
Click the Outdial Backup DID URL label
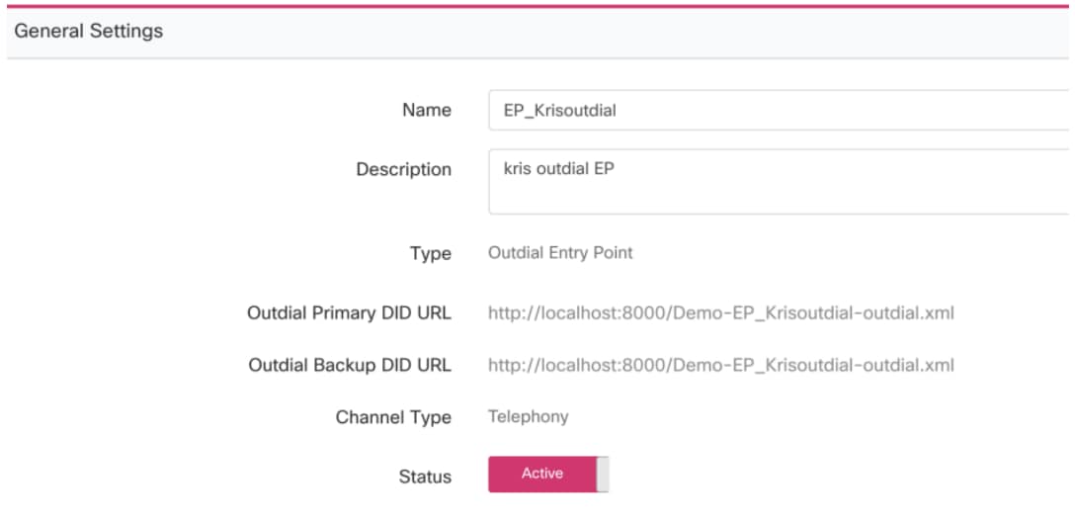pos(350,366)
